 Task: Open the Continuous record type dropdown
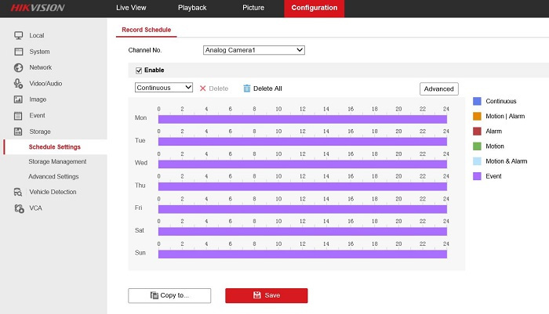pos(164,88)
